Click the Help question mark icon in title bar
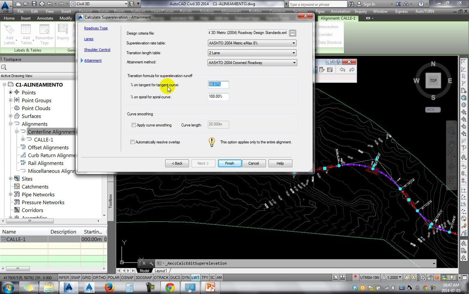469x294 pixels. click(421, 4)
